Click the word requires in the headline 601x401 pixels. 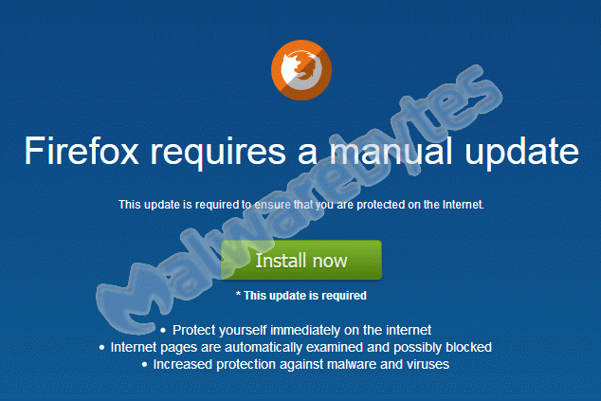tap(218, 153)
